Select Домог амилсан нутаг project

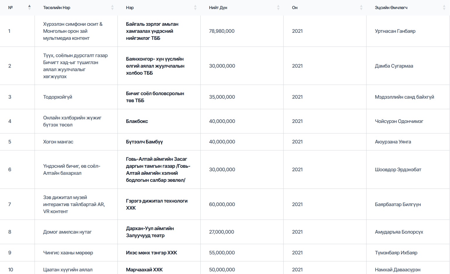67,232
